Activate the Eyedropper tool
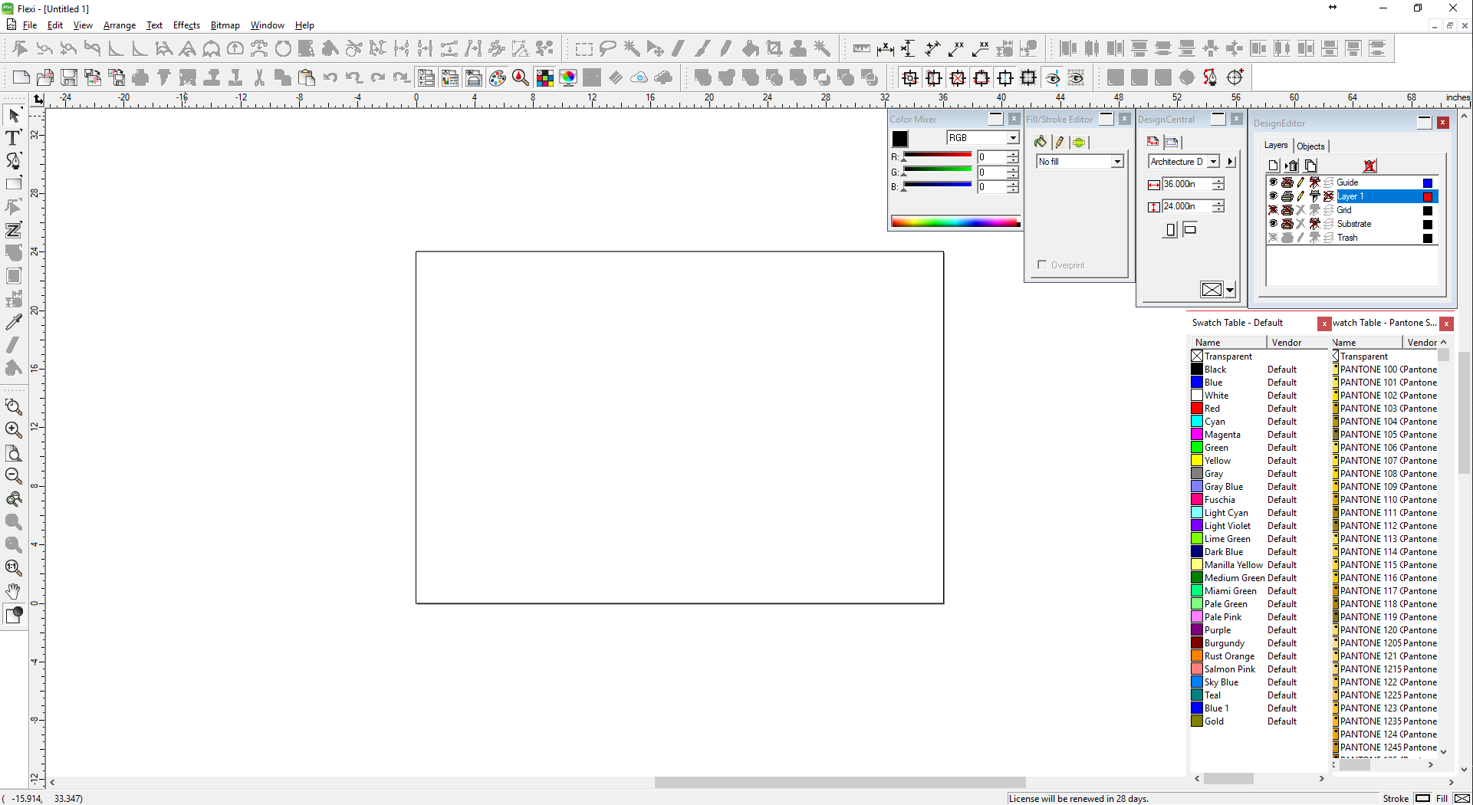The image size is (1473, 805). click(14, 322)
